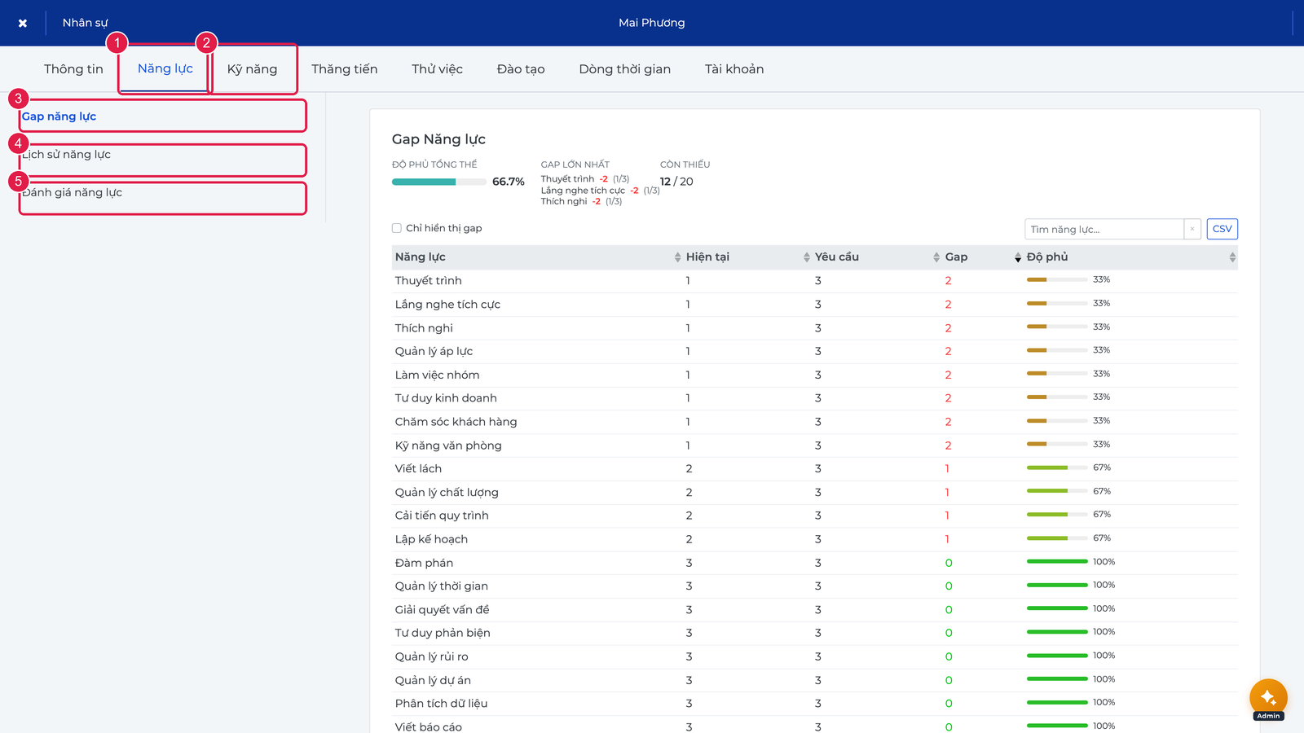Viewport: 1304px width, 733px height.
Task: Open the Thăng tiến tab
Action: click(345, 69)
